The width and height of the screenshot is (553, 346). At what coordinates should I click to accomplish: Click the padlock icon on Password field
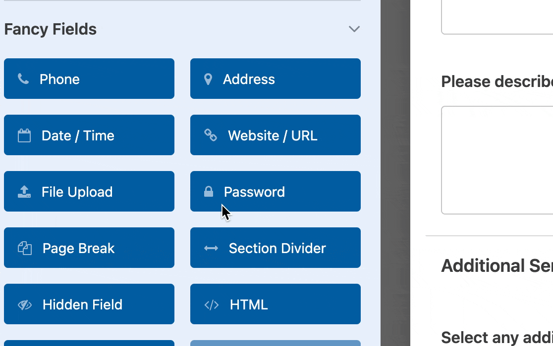tap(208, 191)
